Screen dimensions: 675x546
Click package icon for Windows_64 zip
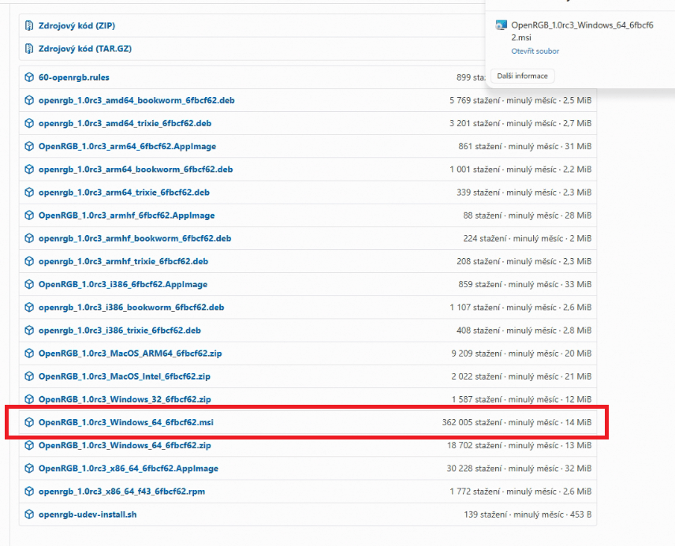click(29, 445)
